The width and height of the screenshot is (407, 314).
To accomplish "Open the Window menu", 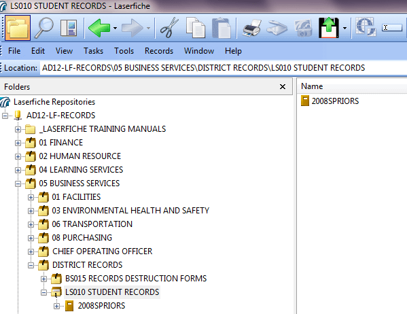I will point(199,51).
